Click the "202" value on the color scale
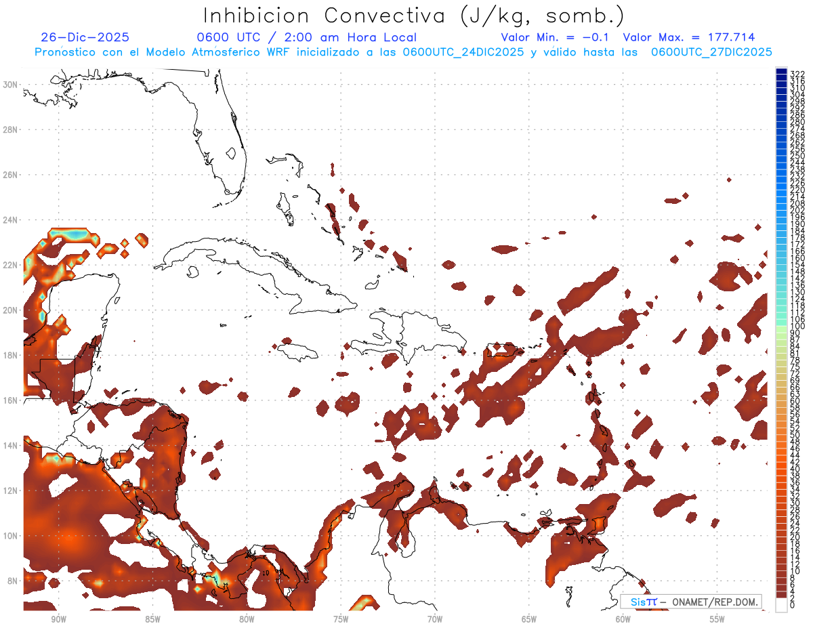Screen dimensions: 813x628 click(798, 210)
